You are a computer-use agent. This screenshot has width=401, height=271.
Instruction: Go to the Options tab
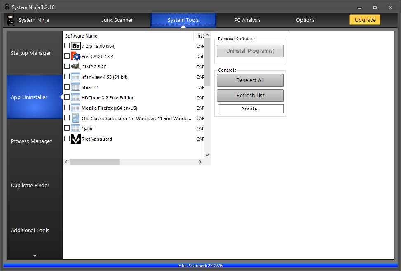tap(305, 20)
